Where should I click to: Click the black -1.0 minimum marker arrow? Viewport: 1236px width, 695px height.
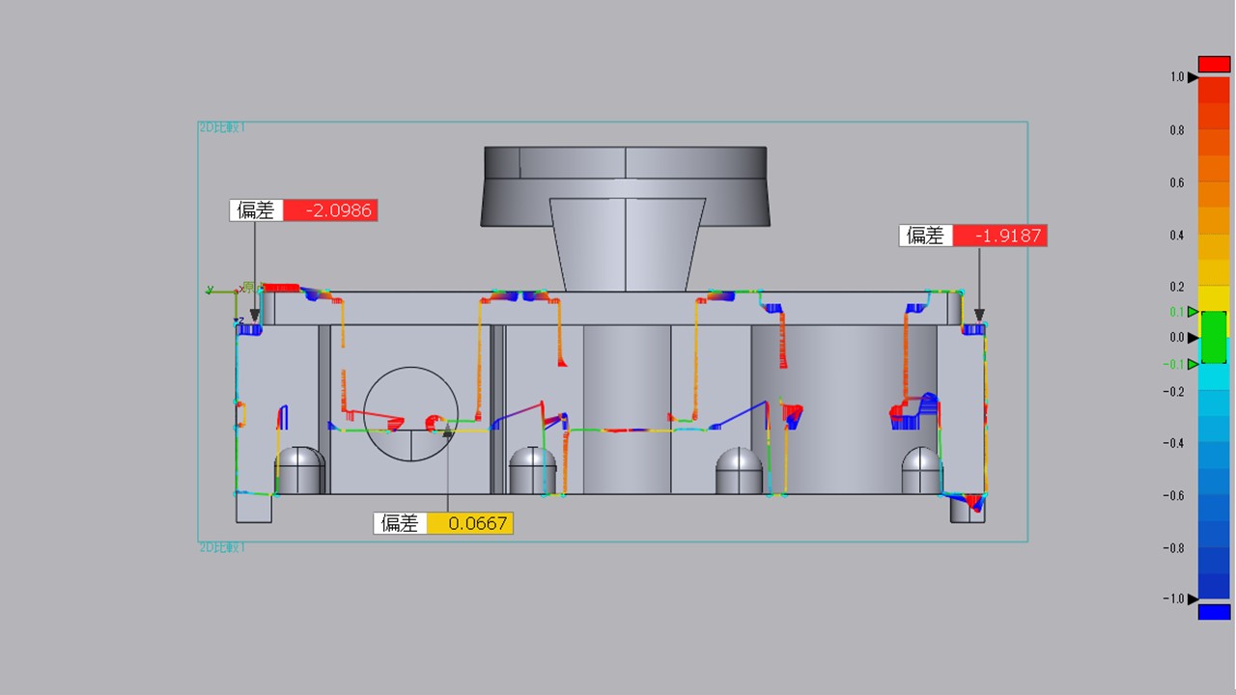click(1193, 599)
